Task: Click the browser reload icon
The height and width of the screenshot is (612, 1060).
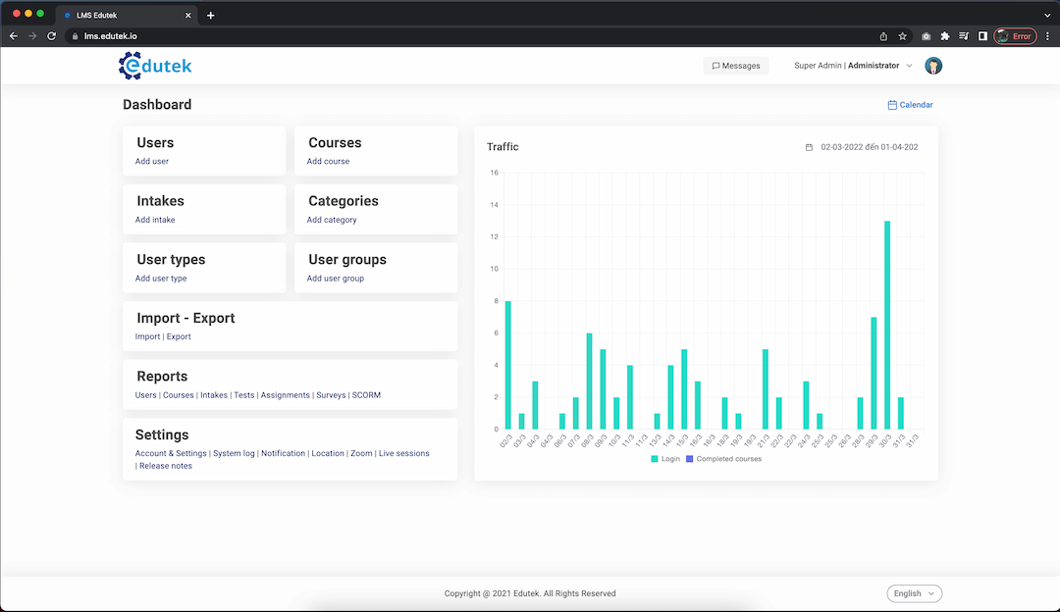Action: point(52,36)
